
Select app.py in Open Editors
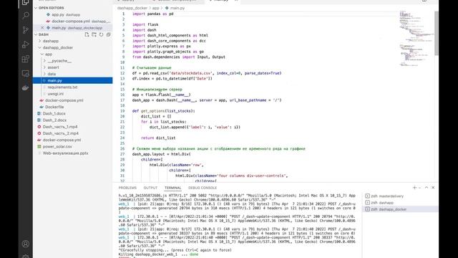point(66,14)
